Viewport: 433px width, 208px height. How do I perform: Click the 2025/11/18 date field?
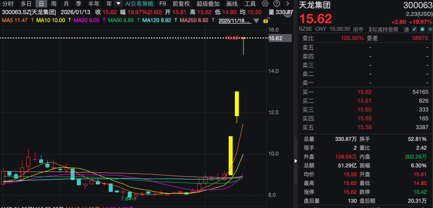click(235, 20)
